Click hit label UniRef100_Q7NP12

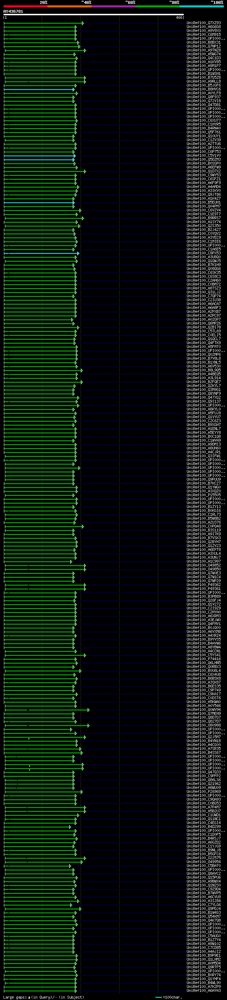204,46
